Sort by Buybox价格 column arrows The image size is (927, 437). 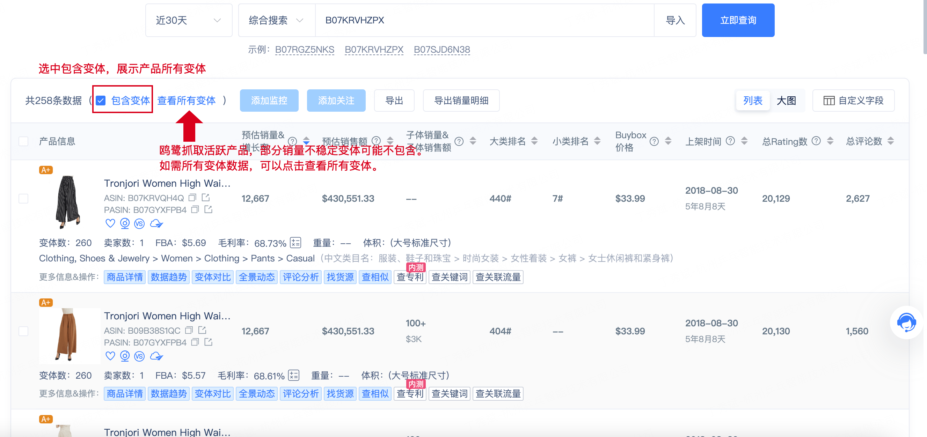[x=668, y=141]
